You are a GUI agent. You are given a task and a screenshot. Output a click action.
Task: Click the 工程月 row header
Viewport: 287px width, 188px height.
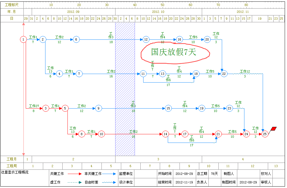point(12,159)
